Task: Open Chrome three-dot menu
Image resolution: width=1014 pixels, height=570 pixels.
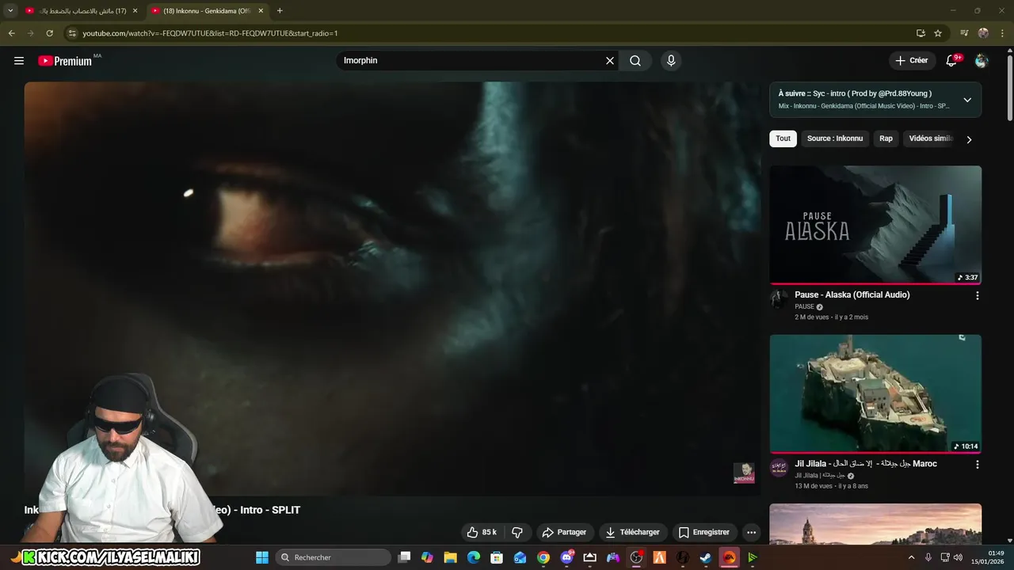Action: [x=1002, y=33]
